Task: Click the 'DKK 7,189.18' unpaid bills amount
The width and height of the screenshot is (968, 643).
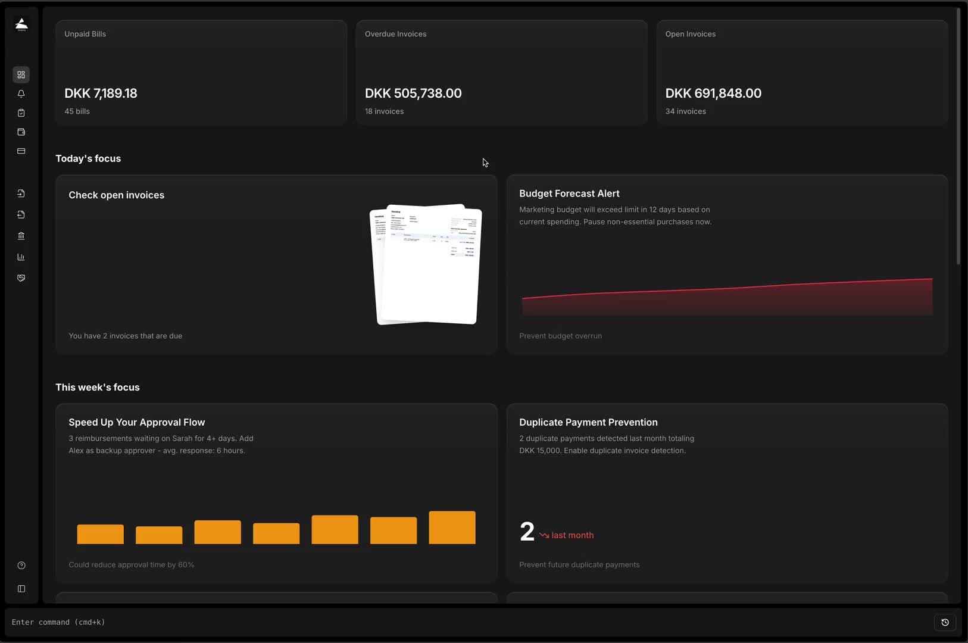Action: 101,93
